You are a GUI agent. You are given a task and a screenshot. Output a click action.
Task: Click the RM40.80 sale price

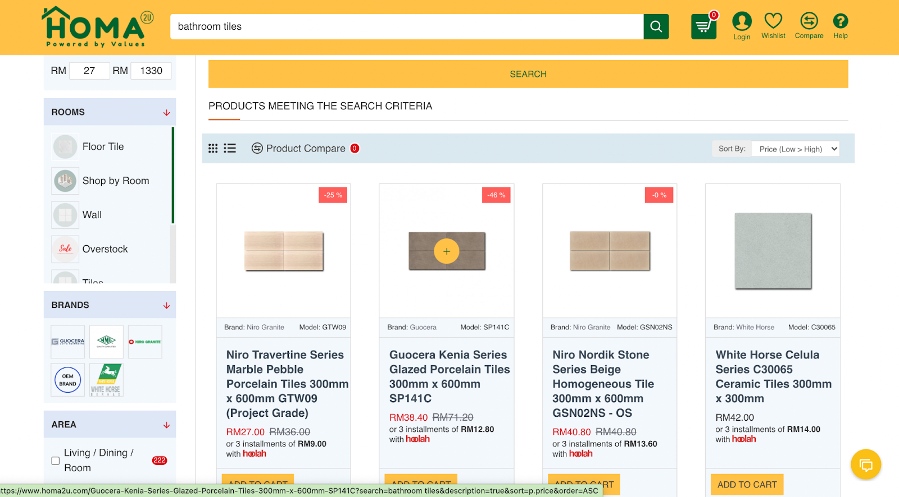[571, 432]
